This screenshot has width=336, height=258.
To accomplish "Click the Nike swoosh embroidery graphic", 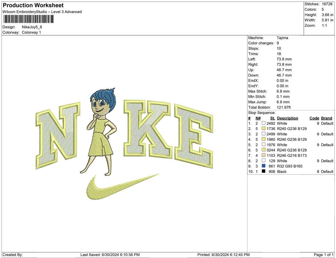I will pos(123,187).
